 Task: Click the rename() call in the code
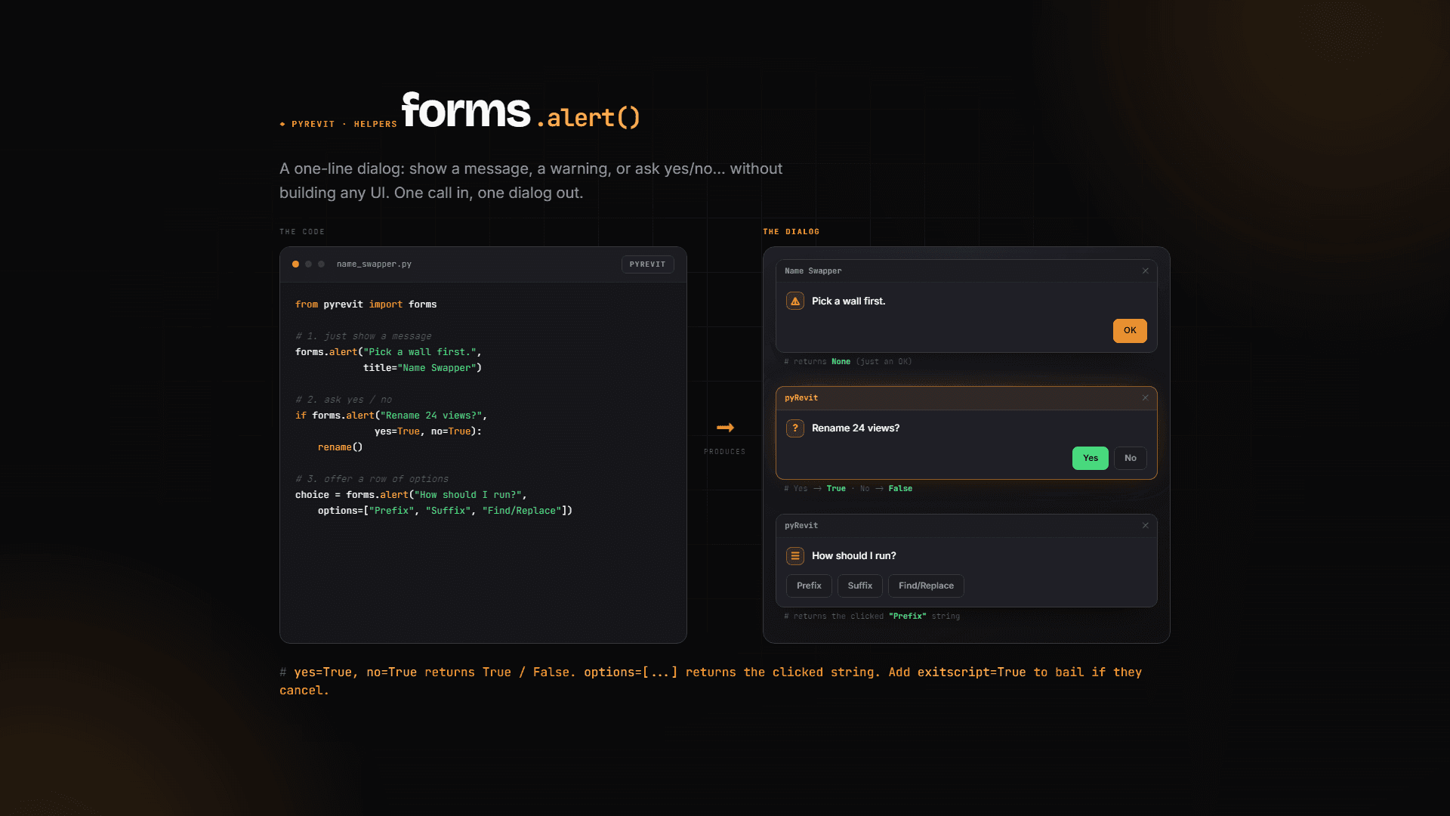[340, 447]
